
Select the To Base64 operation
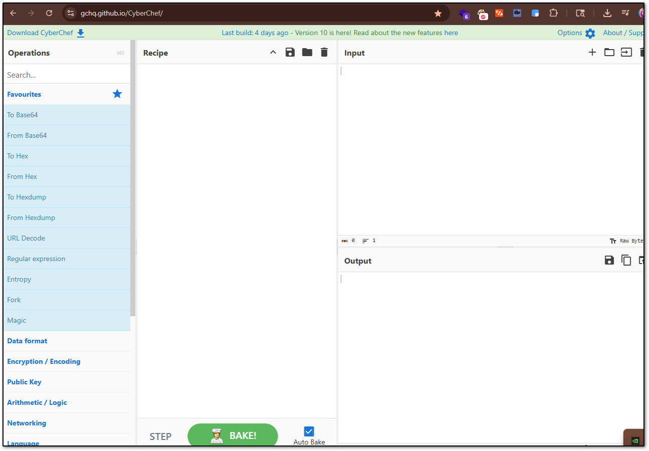pyautogui.click(x=67, y=115)
